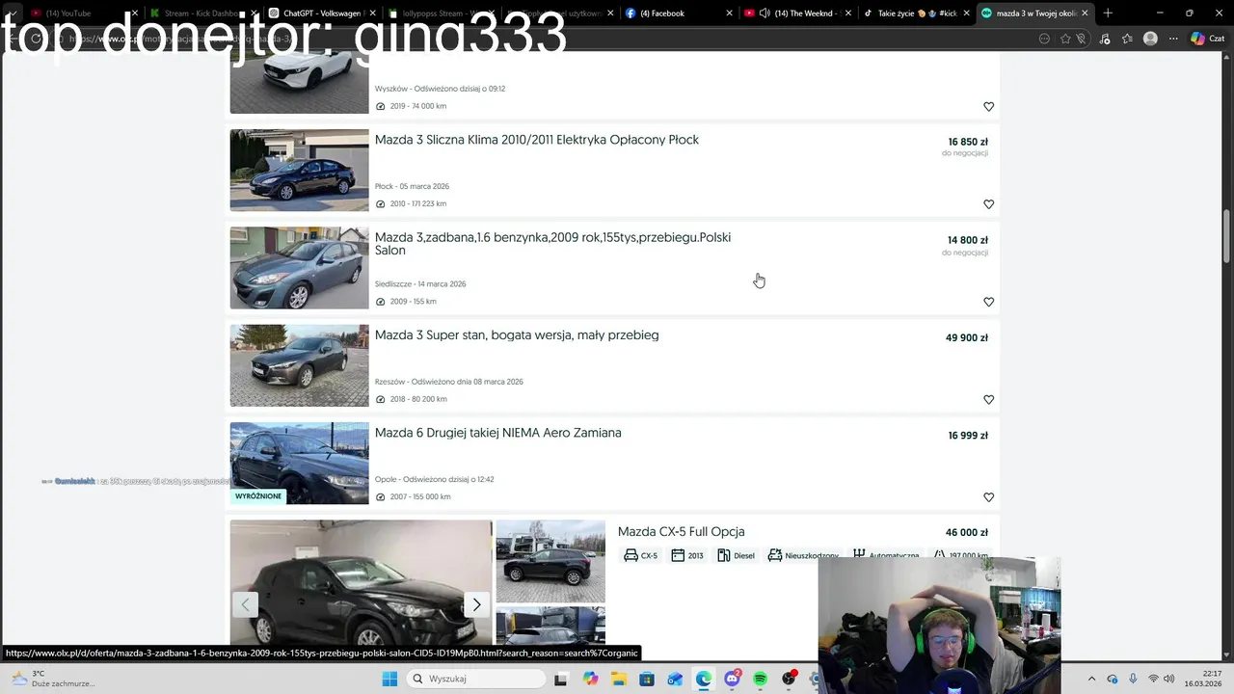Screen dimensions: 1234x694
Task: Open Mazda 3 Super stan bogata wersja listing
Action: pos(517,335)
